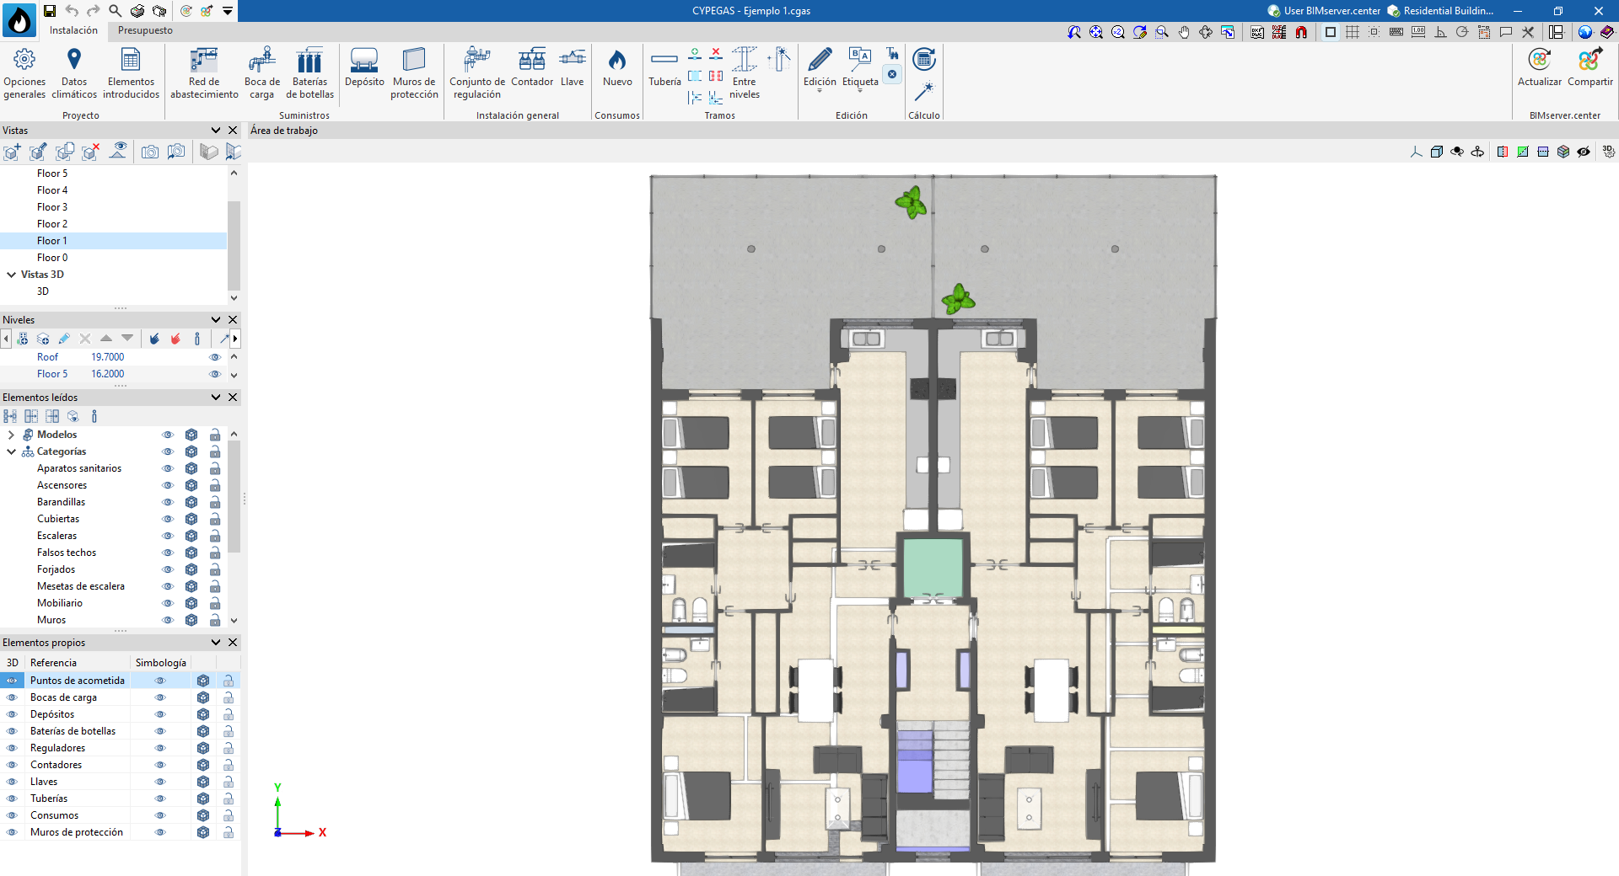1619x876 pixels.
Task: Switch to the Instalación tab
Action: (73, 30)
